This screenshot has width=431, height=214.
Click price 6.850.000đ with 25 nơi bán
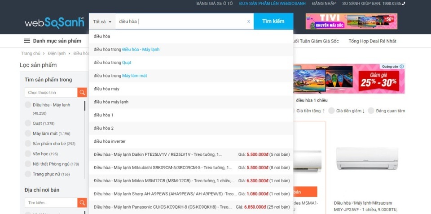pos(255,207)
